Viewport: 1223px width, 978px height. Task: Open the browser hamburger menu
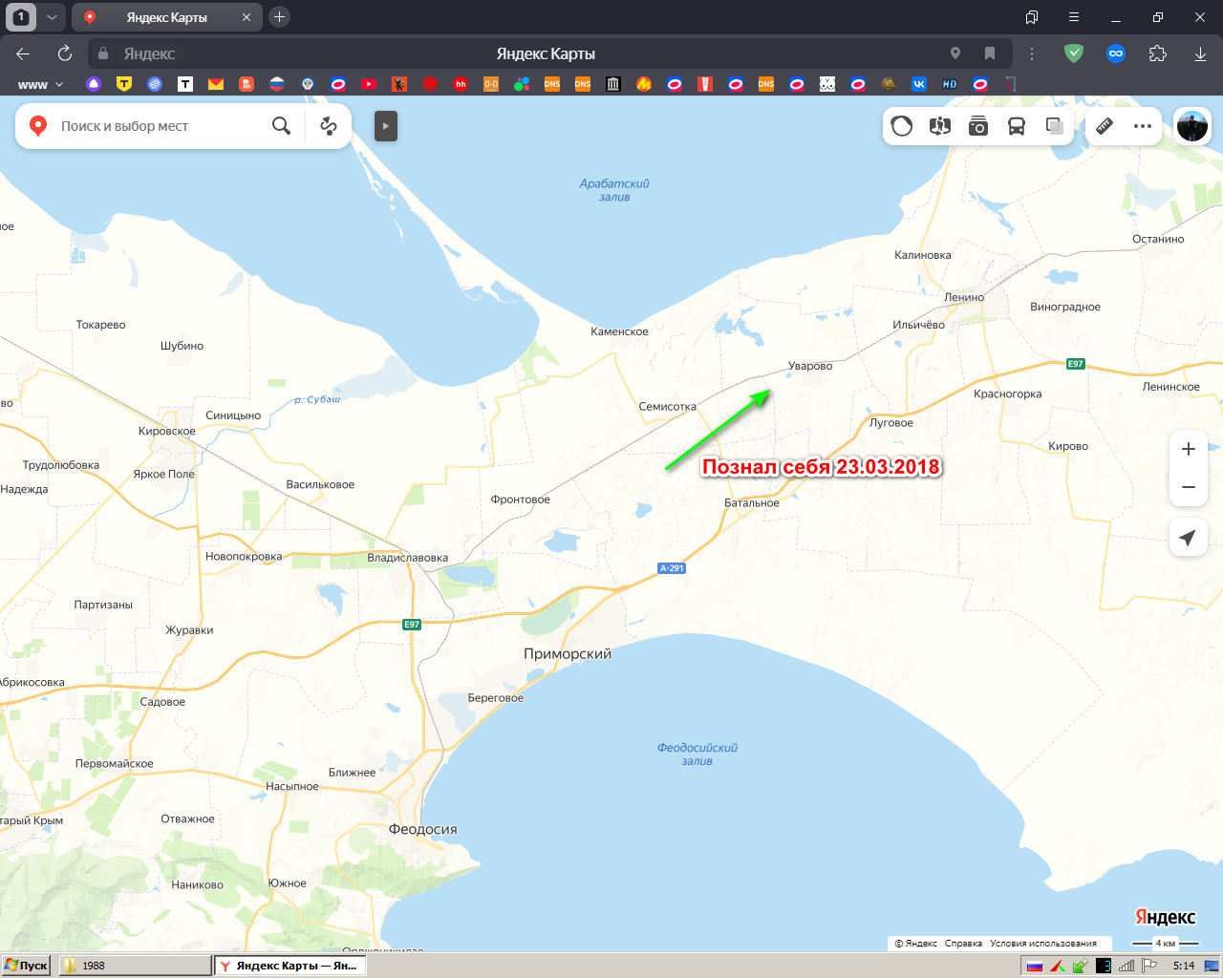(1074, 17)
